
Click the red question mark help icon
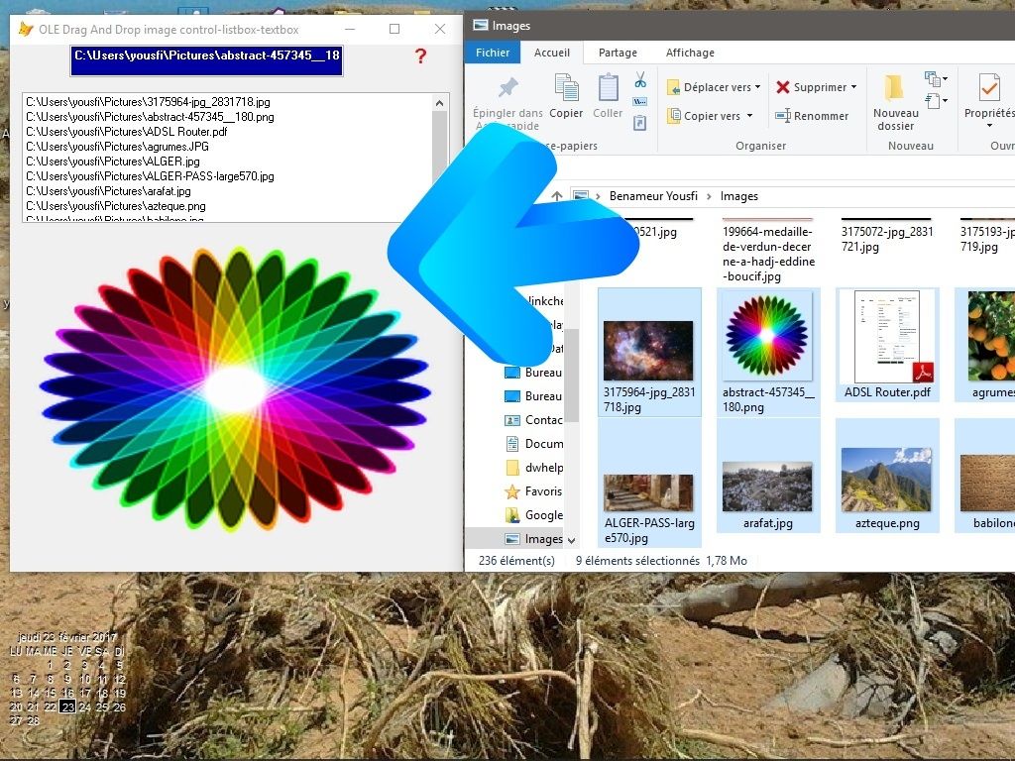pyautogui.click(x=420, y=57)
